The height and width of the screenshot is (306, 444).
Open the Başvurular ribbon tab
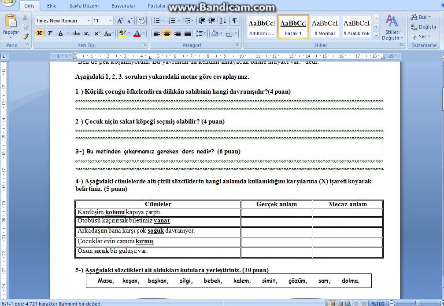point(123,6)
